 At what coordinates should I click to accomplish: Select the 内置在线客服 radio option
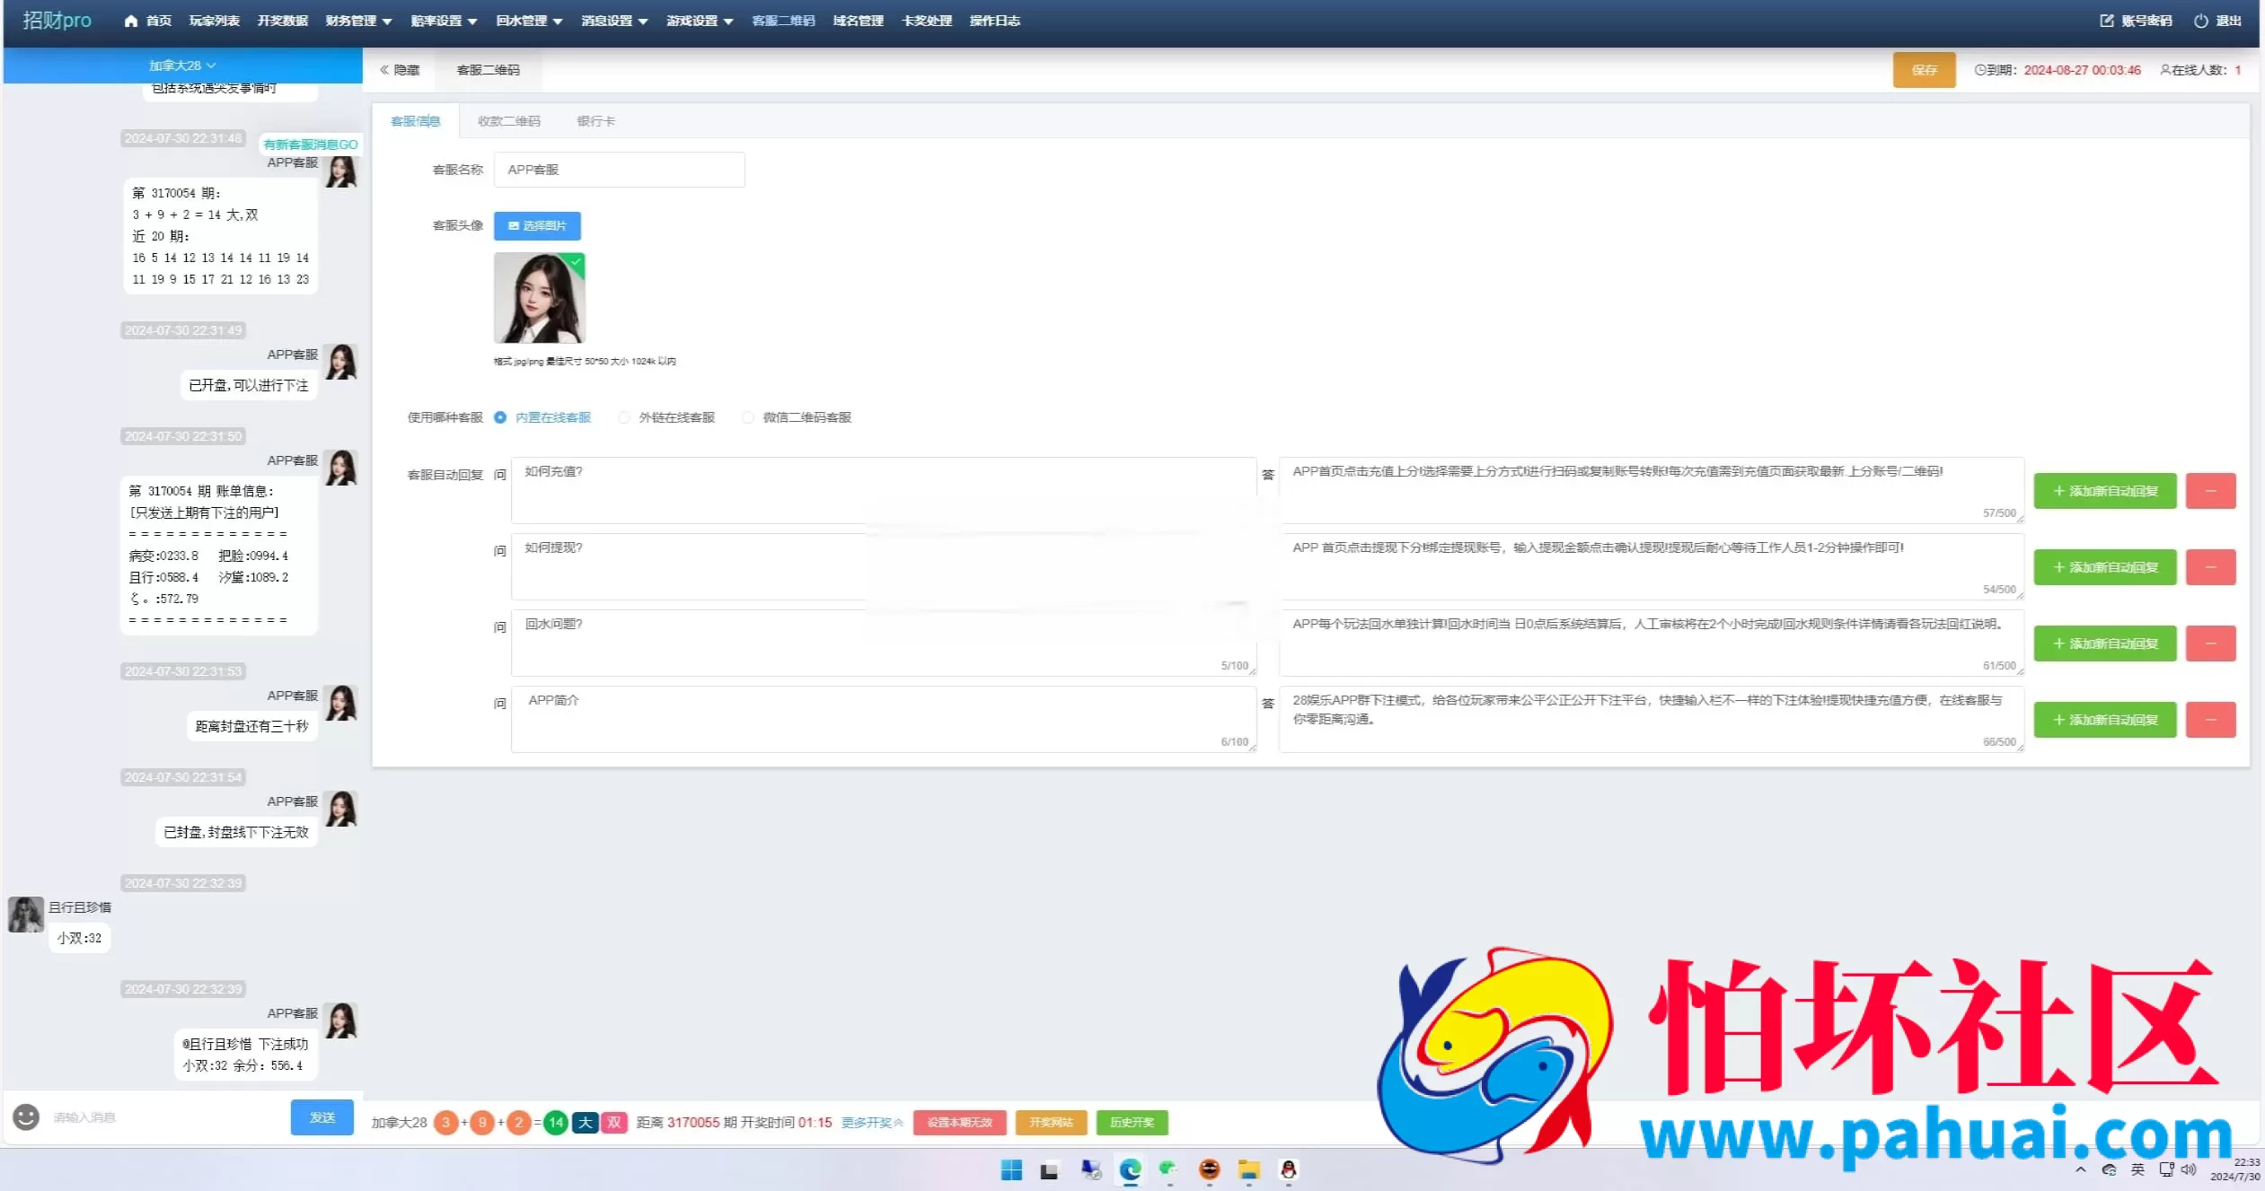click(500, 417)
